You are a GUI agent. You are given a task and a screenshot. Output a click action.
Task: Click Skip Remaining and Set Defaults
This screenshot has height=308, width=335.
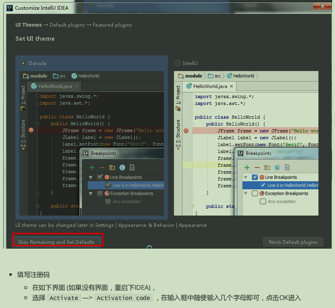click(56, 242)
